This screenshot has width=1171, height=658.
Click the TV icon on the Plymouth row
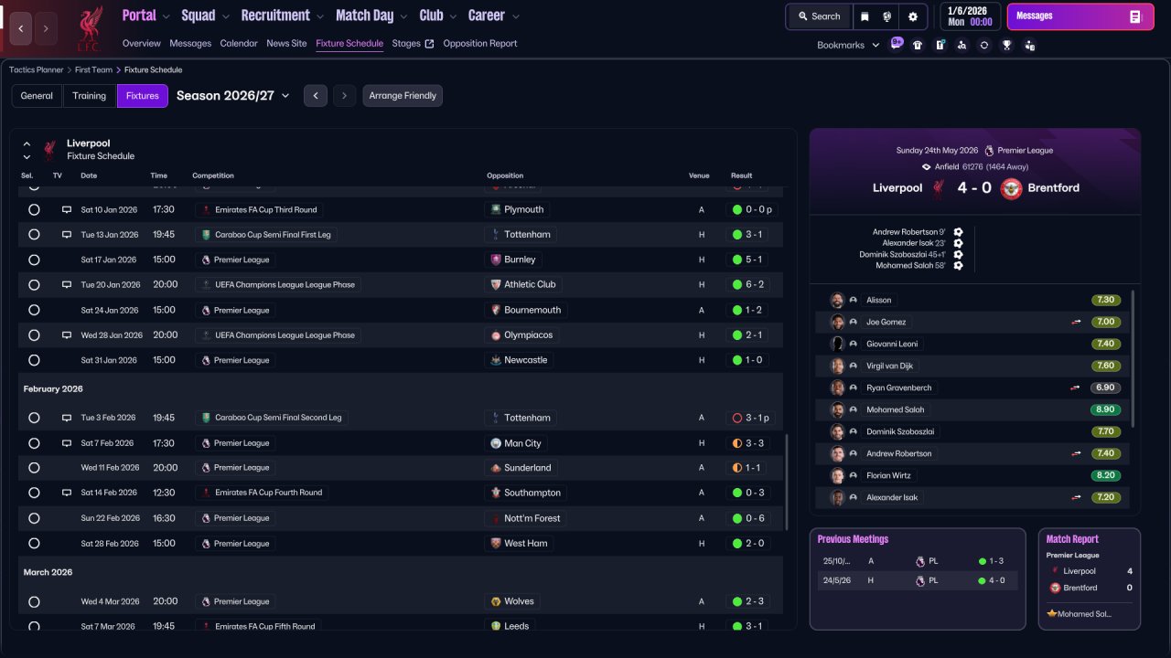pyautogui.click(x=67, y=209)
